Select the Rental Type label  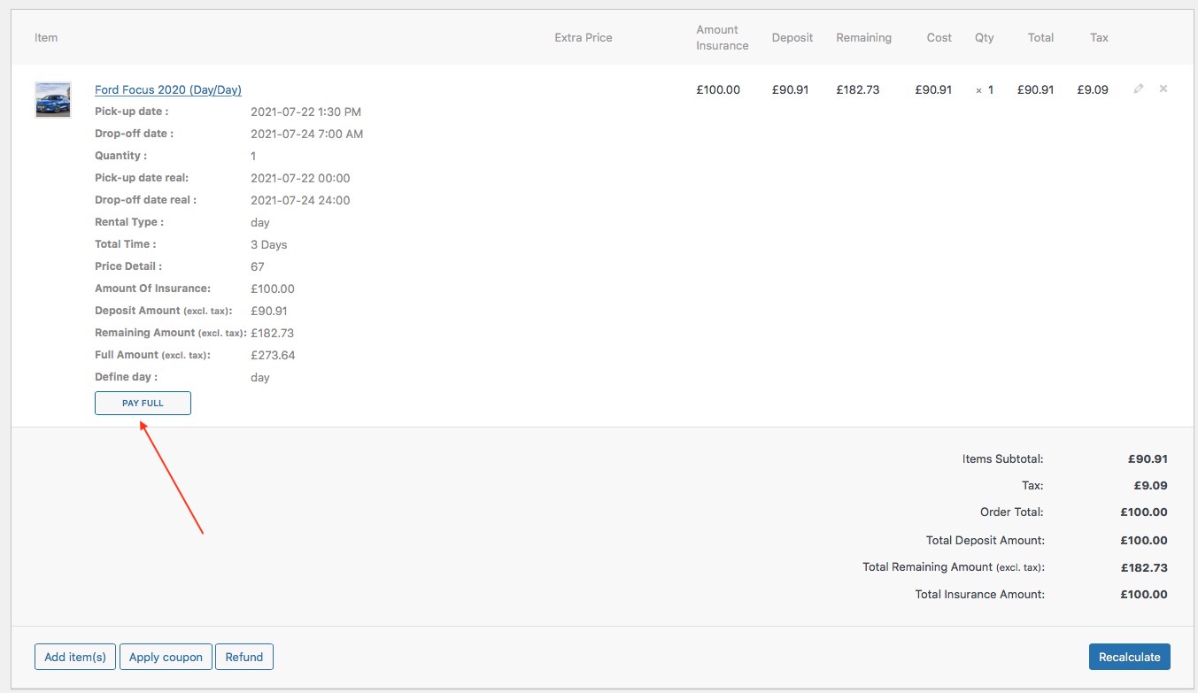tap(129, 222)
